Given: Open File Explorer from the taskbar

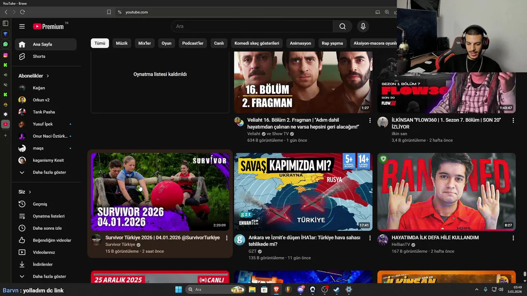Looking at the screenshot, I should pyautogui.click(x=252, y=289).
